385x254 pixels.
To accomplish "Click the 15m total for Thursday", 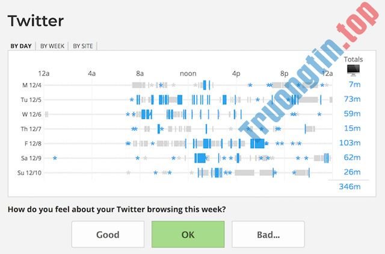I will pyautogui.click(x=353, y=128).
